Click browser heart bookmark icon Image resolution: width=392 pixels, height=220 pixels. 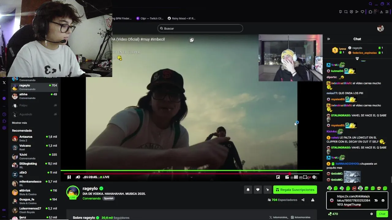tap(363, 12)
